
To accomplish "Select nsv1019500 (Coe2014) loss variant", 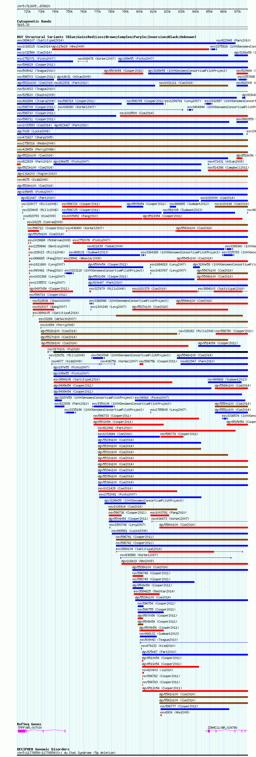I will 184,116.
